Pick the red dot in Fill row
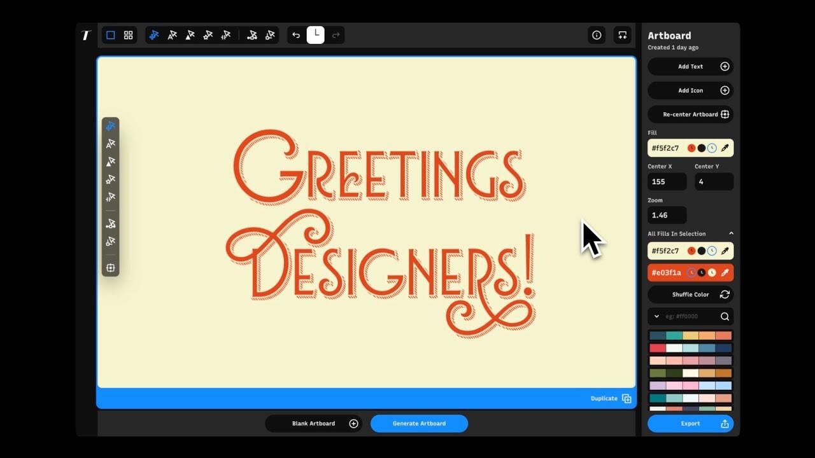815x458 pixels. [x=691, y=148]
